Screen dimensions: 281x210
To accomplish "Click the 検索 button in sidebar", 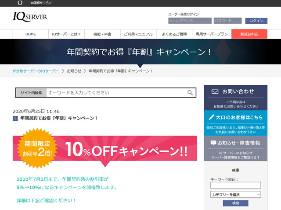I will click(235, 203).
